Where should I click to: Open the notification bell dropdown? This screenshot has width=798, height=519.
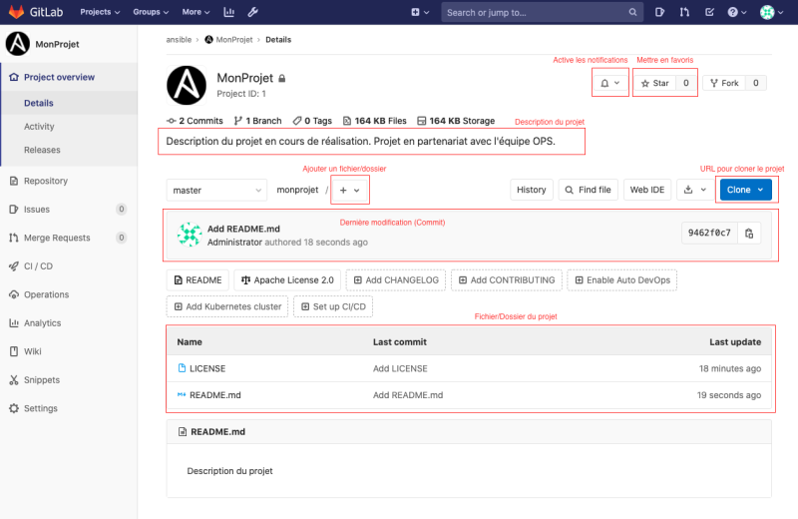[x=609, y=83]
